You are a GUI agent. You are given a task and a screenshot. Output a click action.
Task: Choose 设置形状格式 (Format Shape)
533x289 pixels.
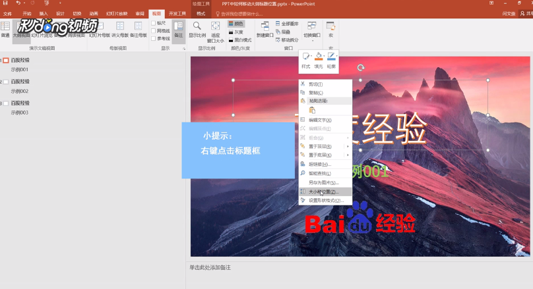tap(325, 201)
